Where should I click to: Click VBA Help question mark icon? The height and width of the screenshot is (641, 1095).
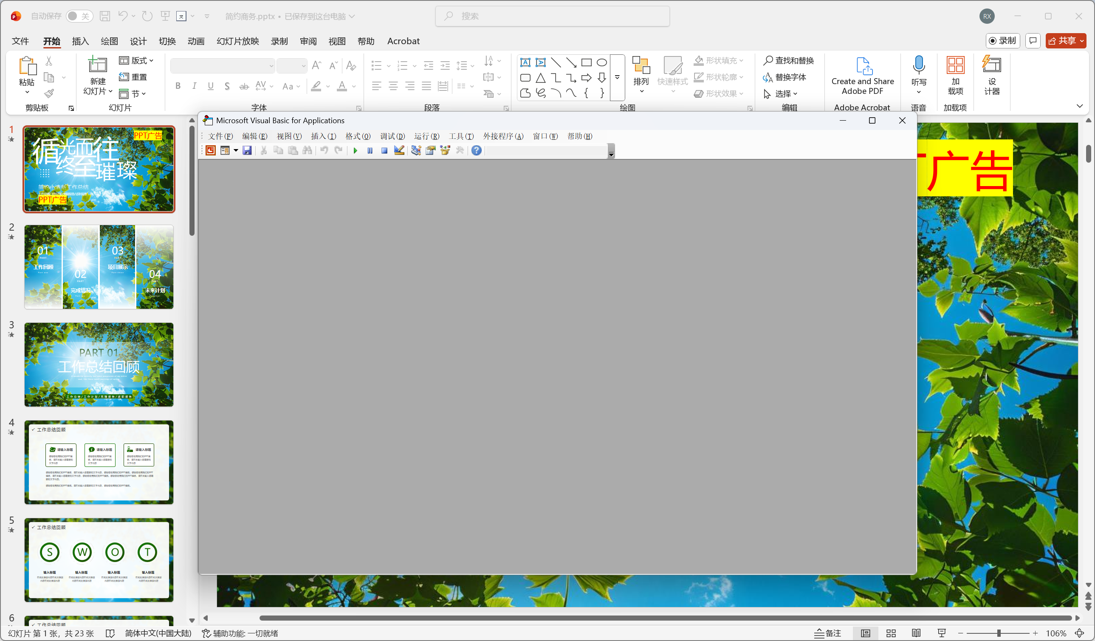click(476, 150)
